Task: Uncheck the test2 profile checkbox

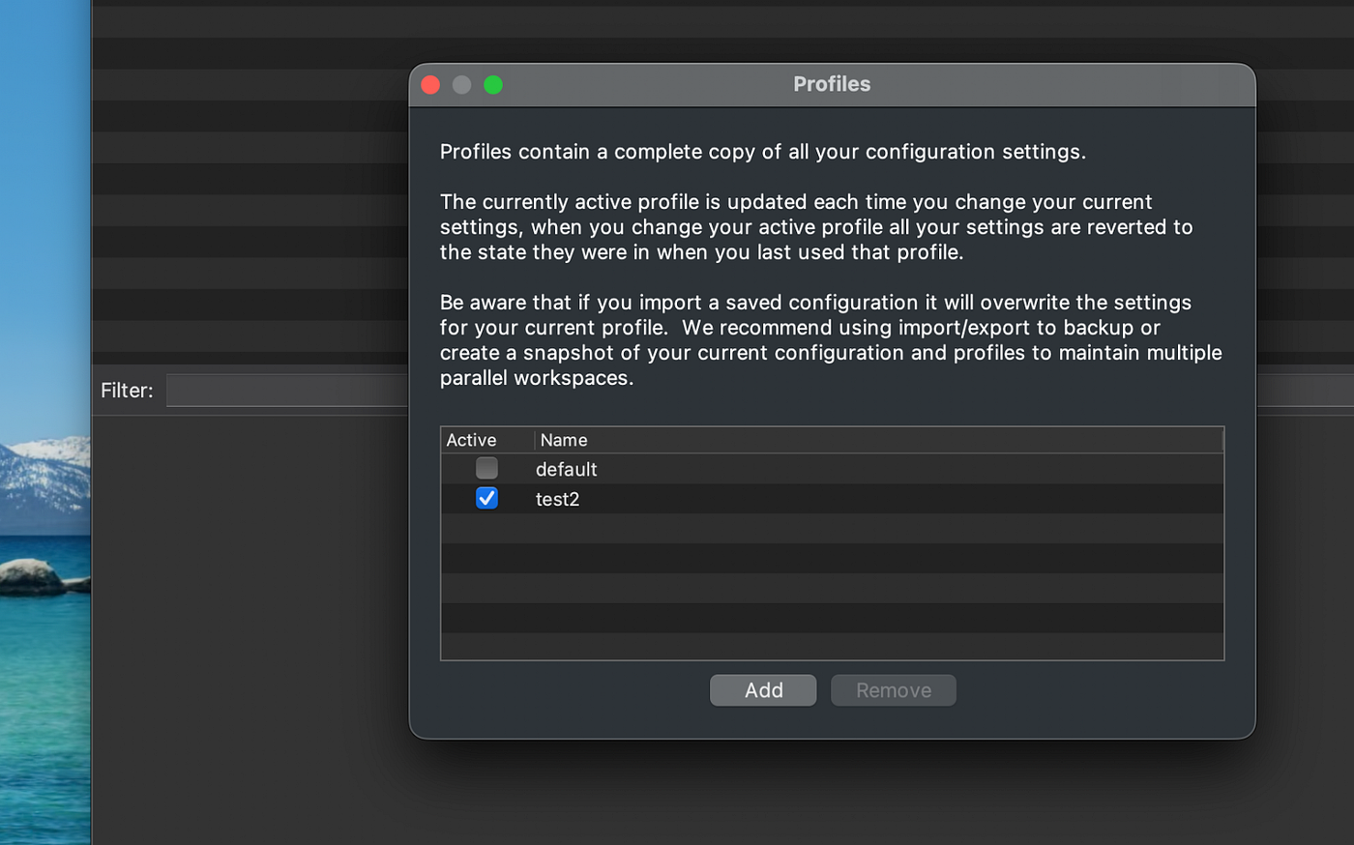Action: 486,498
